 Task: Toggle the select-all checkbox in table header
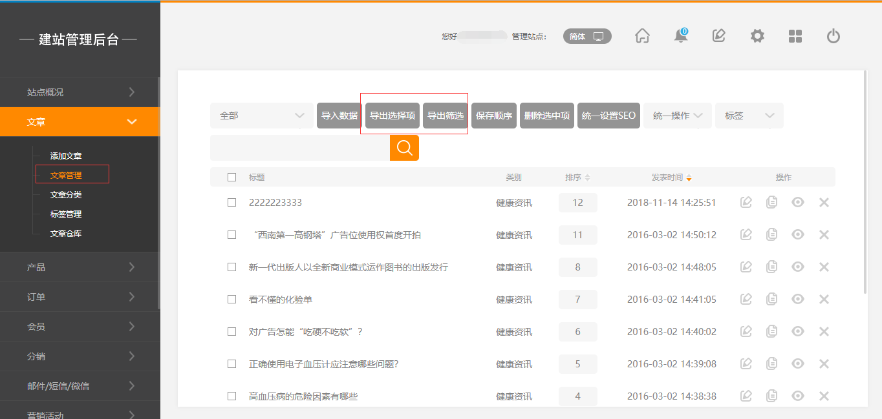click(232, 178)
